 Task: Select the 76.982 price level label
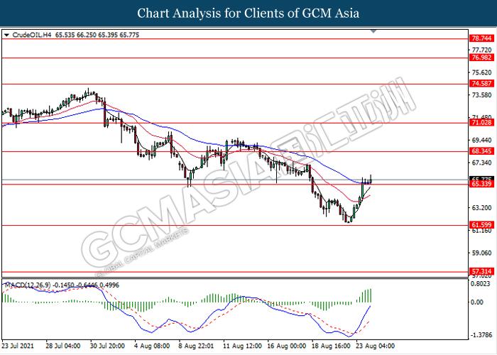(x=481, y=58)
